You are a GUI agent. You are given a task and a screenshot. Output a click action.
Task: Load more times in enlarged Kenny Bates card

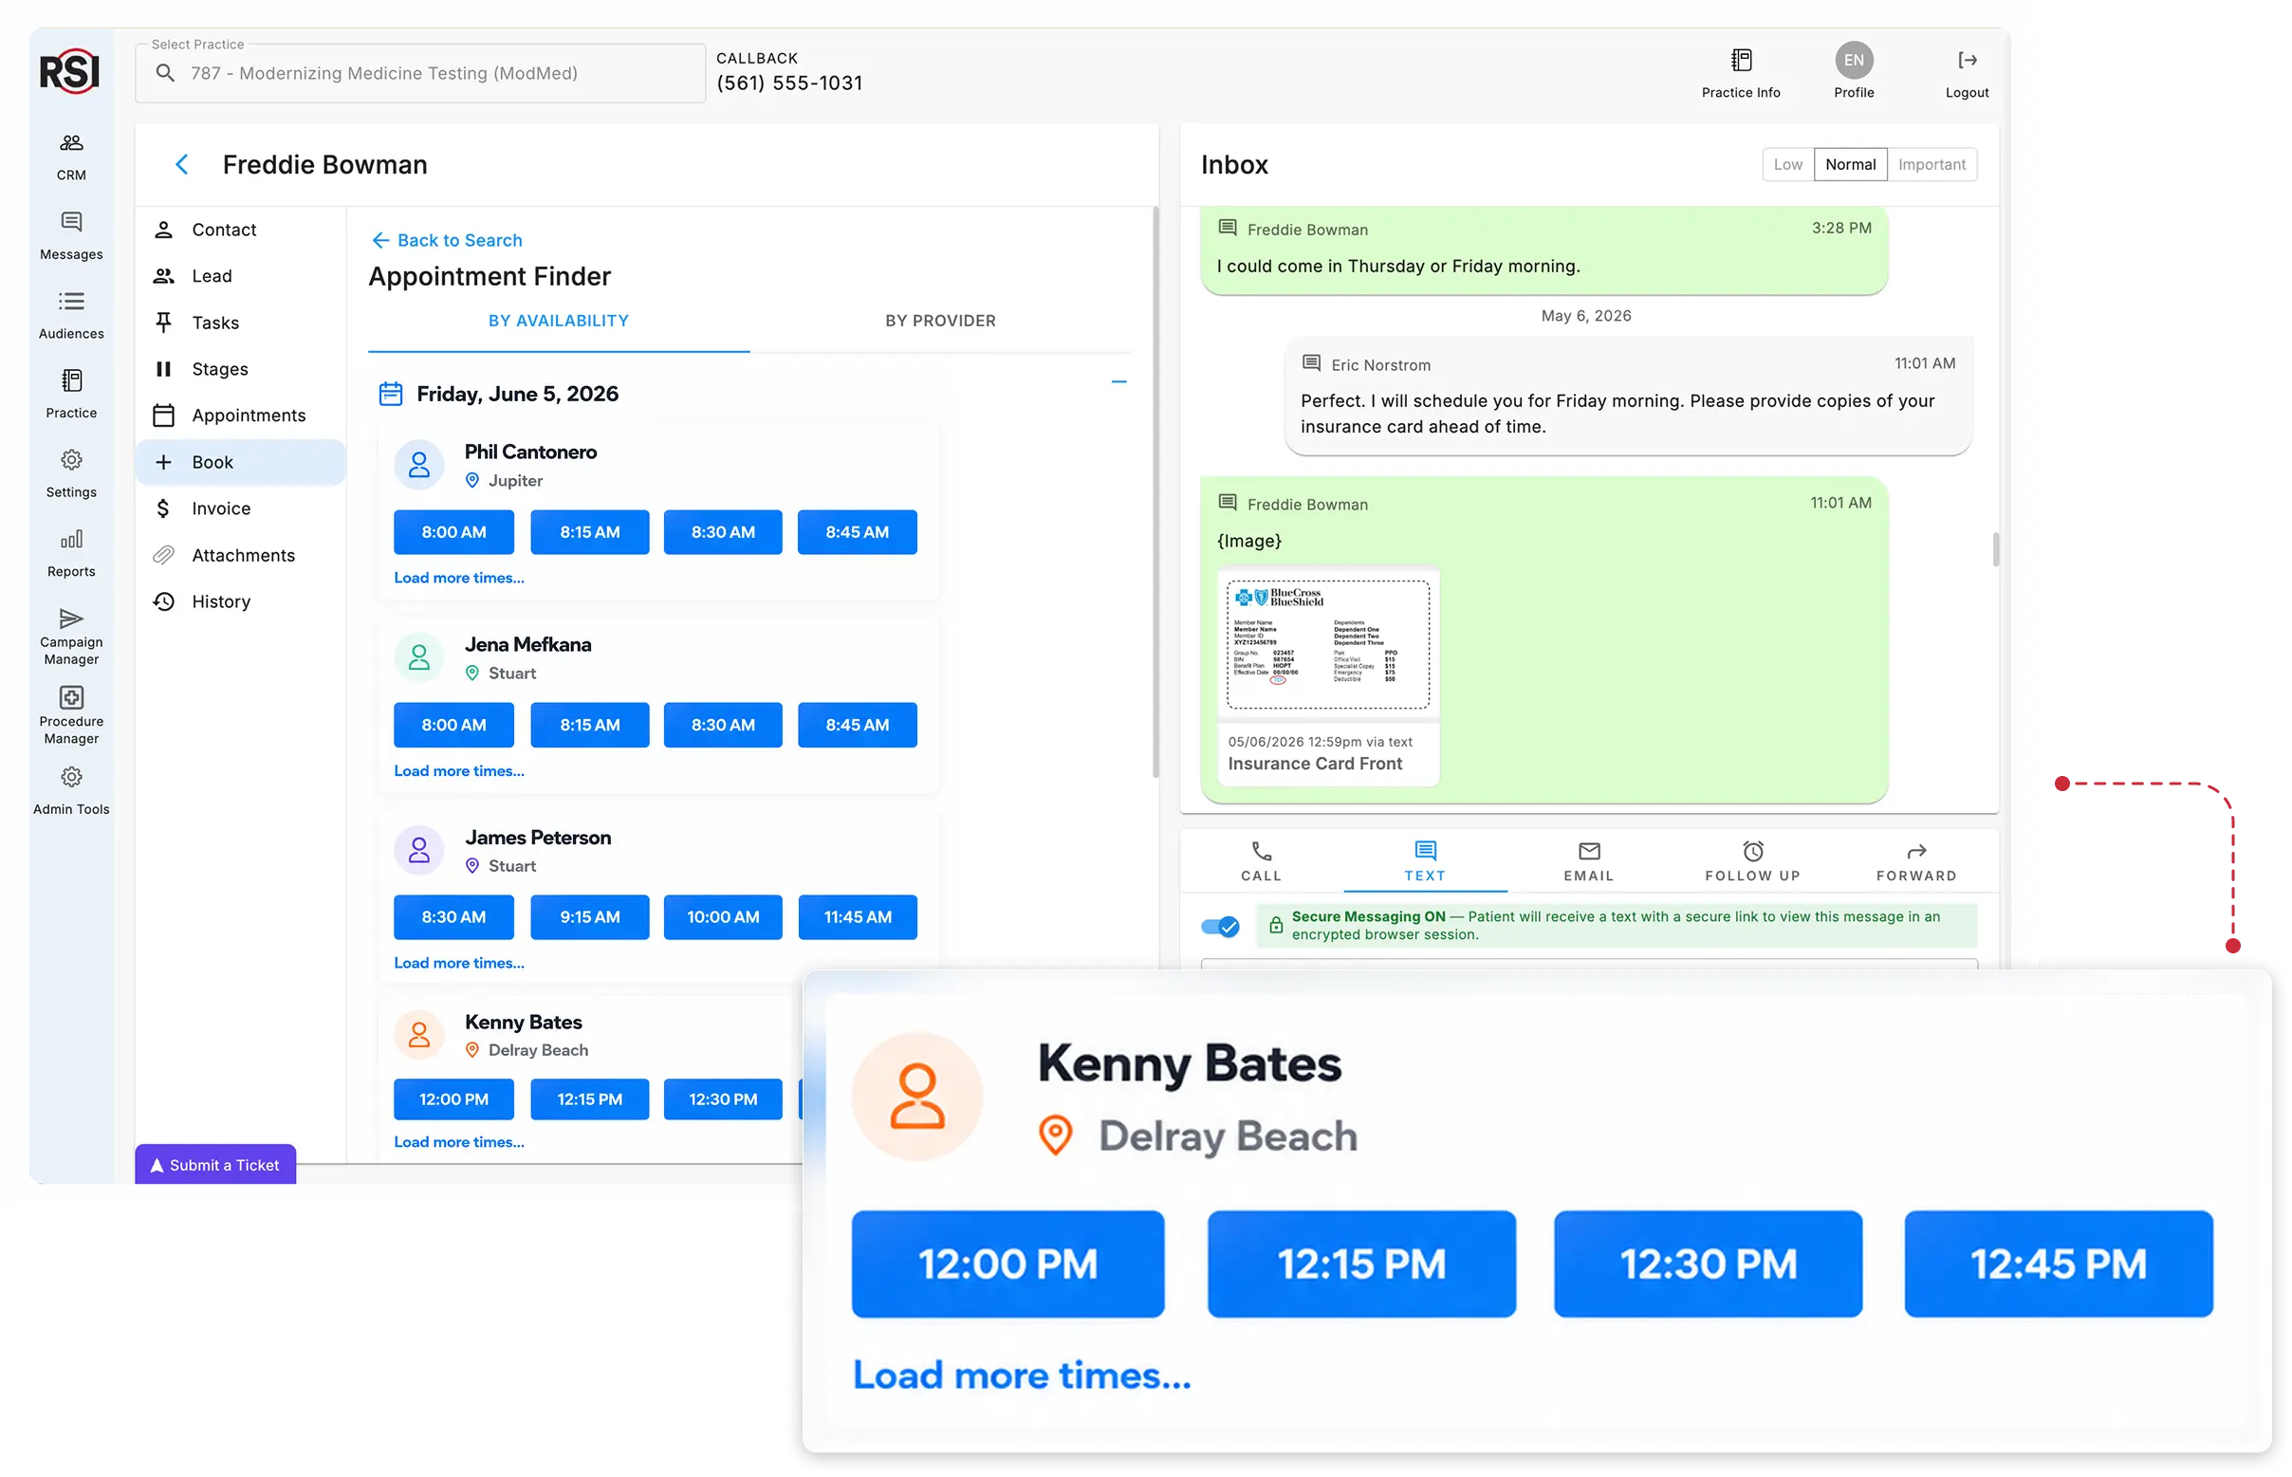[1022, 1376]
